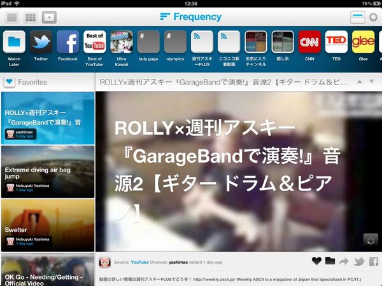Click yashimac author badge on ROLLY card
382x286 pixels.
[x=21, y=134]
